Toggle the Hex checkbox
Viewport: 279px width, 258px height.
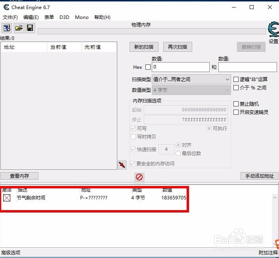[148, 67]
